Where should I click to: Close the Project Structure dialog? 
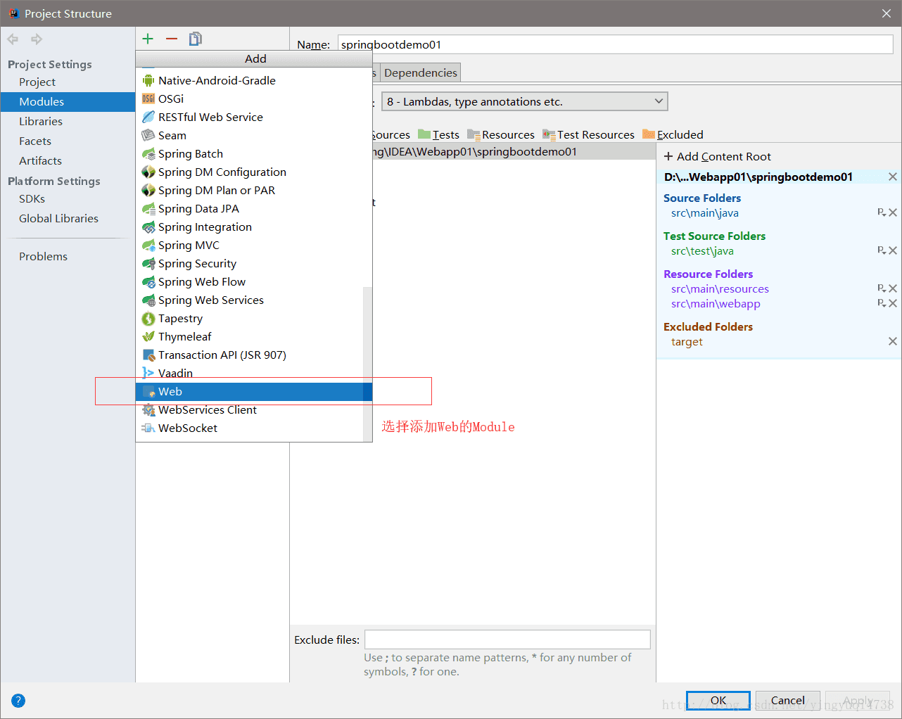pyautogui.click(x=887, y=13)
